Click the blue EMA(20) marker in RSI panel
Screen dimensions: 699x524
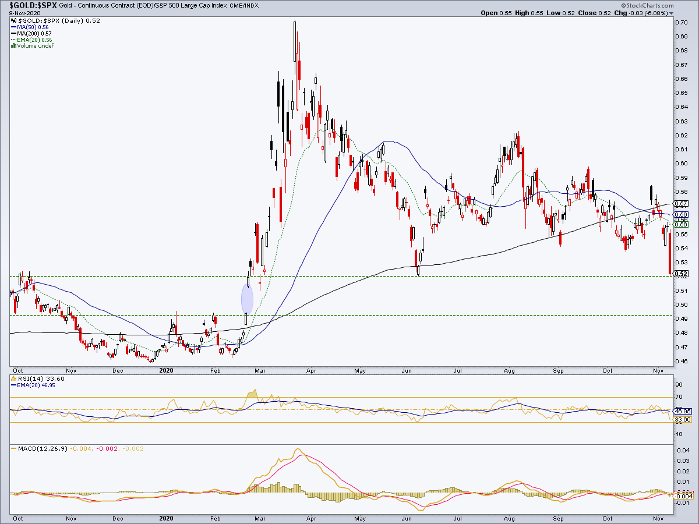point(13,384)
